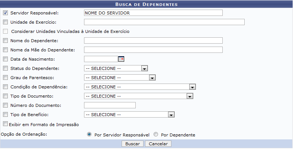Image resolution: width=293 pixels, height=149 pixels.
Task: Choose Por Servidor Responsável ordering
Action: coord(89,135)
